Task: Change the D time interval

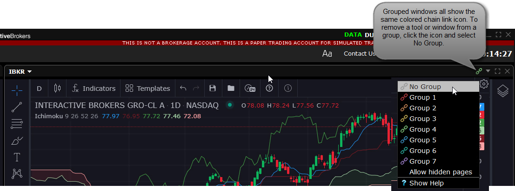Action: [39, 88]
